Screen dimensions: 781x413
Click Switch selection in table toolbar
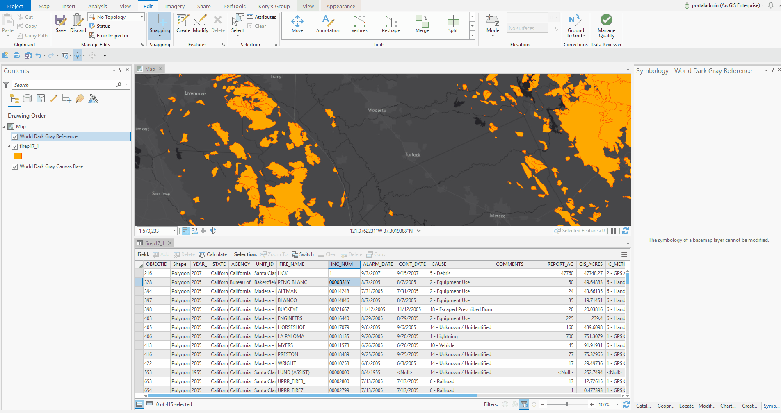[x=303, y=254]
